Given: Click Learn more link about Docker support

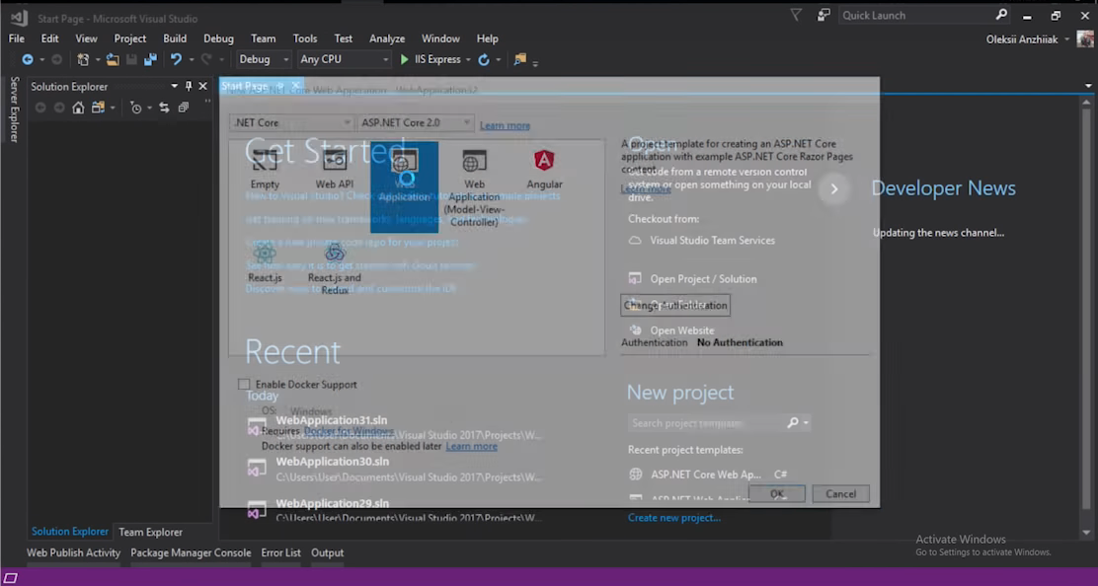Looking at the screenshot, I should [x=471, y=446].
